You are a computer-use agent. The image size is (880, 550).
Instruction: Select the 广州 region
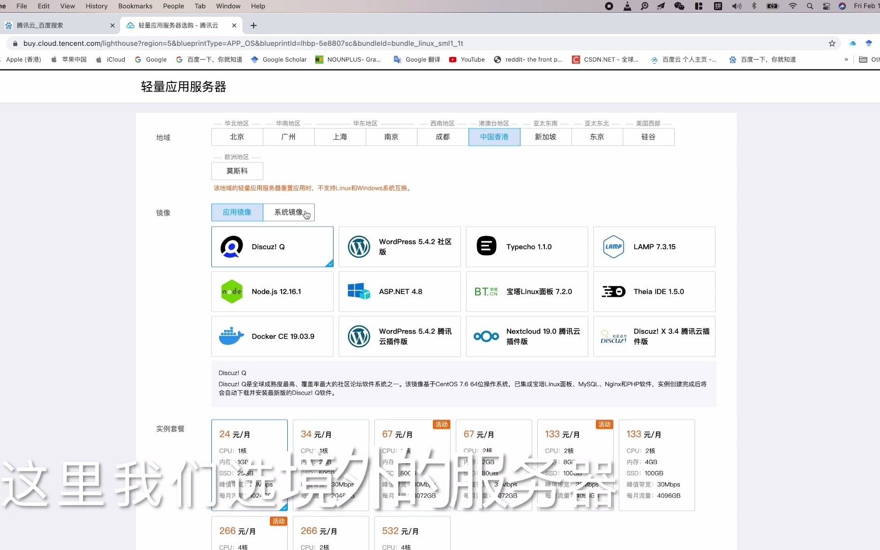click(288, 137)
